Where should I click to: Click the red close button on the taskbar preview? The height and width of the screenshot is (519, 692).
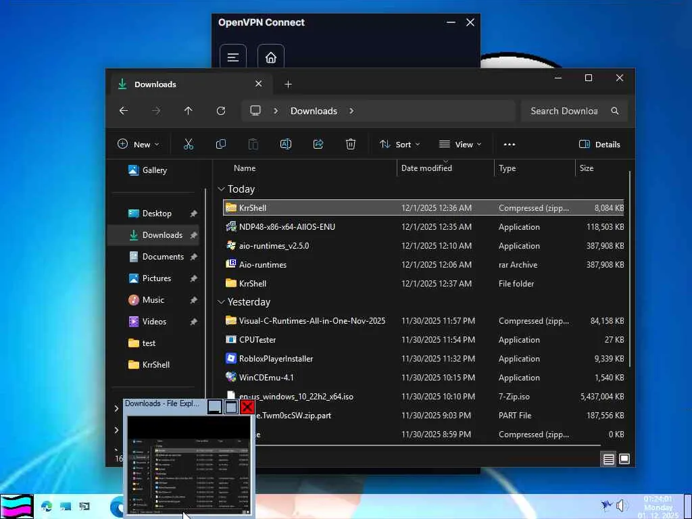coord(247,406)
